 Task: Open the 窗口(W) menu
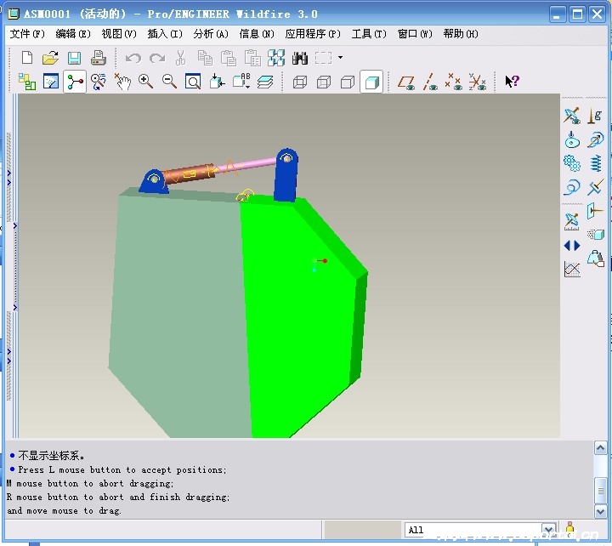coord(415,34)
